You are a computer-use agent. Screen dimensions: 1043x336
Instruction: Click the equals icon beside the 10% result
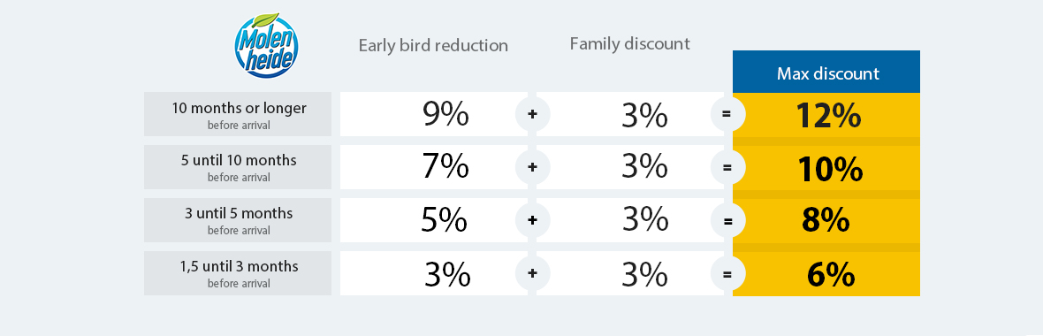click(x=727, y=168)
